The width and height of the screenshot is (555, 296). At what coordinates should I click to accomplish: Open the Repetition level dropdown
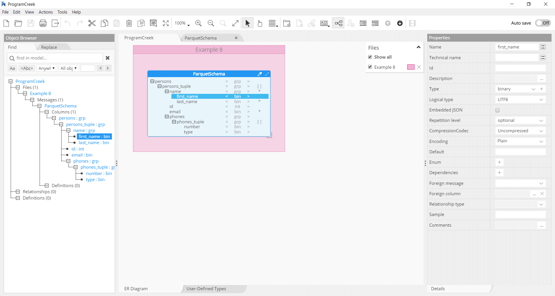point(520,120)
